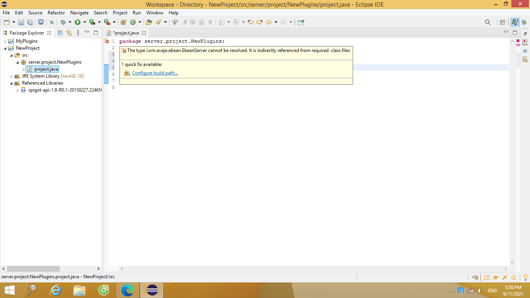Click the Open Perspective icon

(x=502, y=22)
